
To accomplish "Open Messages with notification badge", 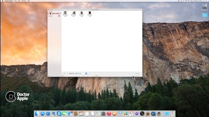I will (x=70, y=113).
